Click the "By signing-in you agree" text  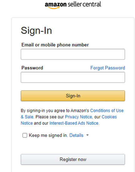coord(43,111)
